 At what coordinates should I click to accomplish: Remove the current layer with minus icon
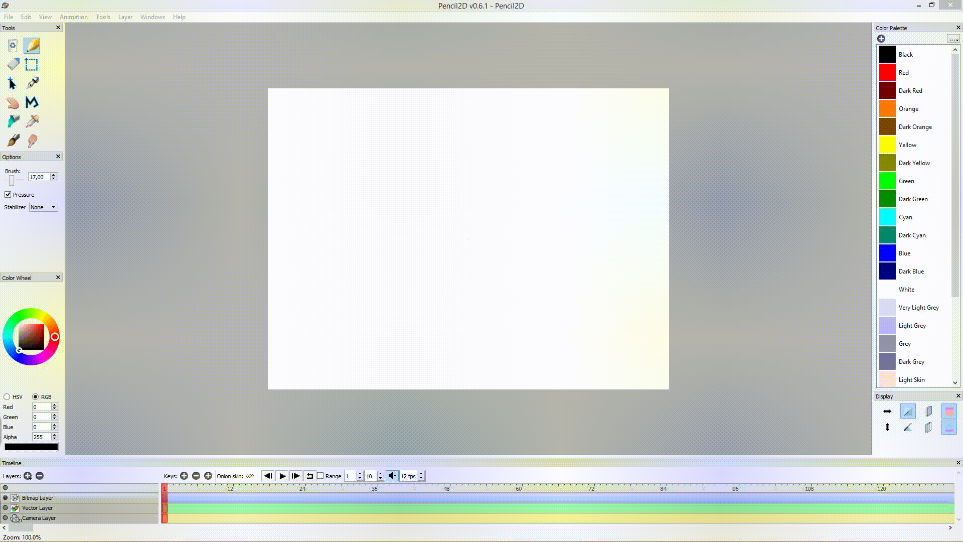[40, 476]
